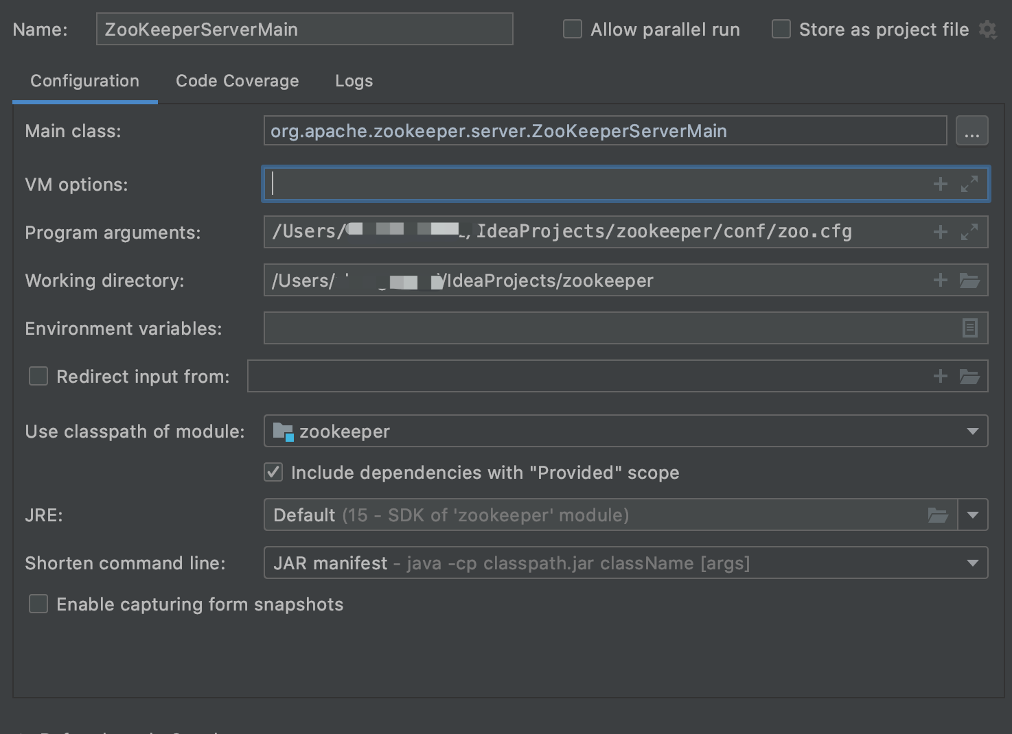
Task: Browse for Working directory folder
Action: tap(969, 280)
